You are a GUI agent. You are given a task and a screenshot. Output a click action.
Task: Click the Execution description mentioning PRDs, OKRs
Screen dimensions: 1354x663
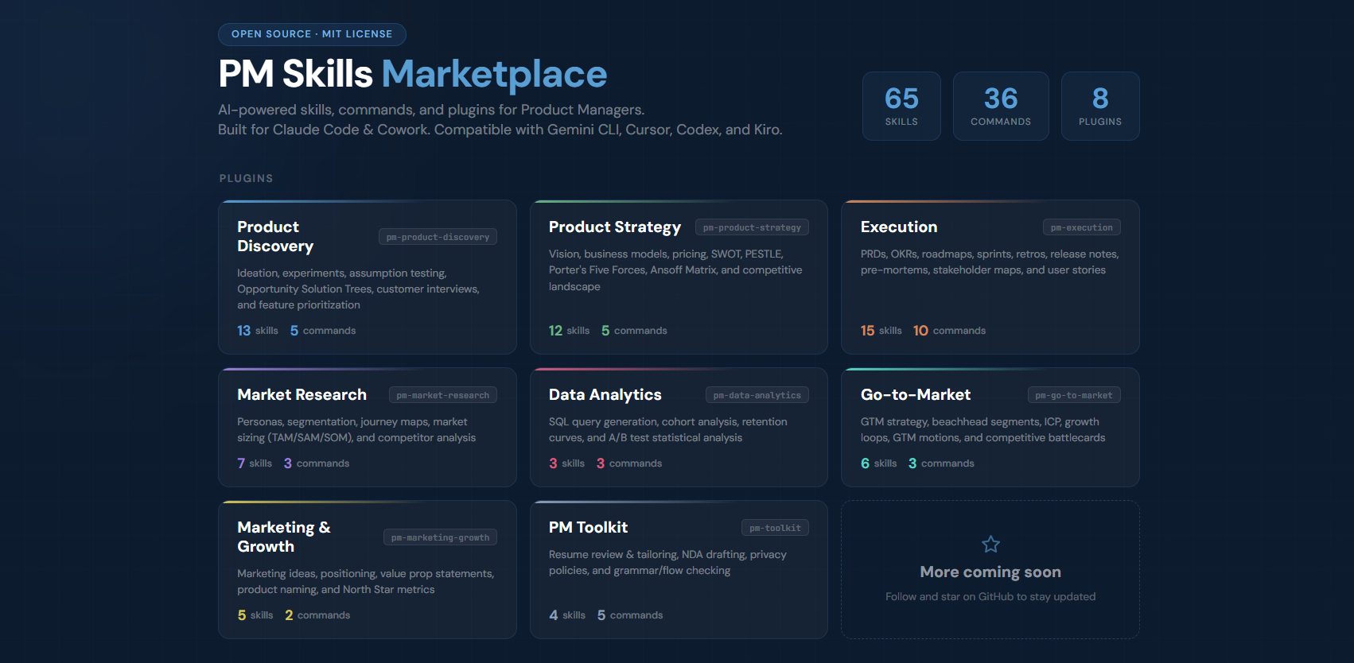pyautogui.click(x=990, y=262)
